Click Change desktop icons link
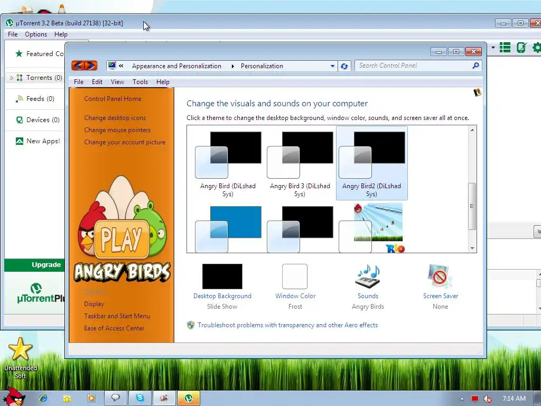This screenshot has width=541, height=406. (x=115, y=118)
